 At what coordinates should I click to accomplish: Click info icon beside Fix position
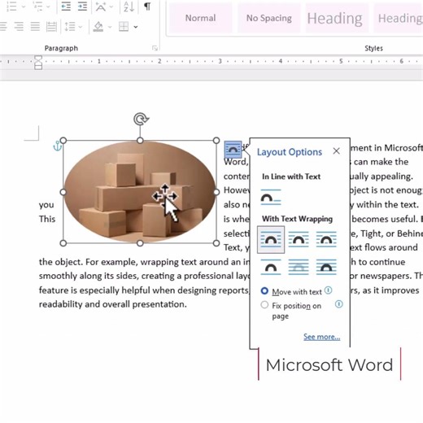click(339, 304)
